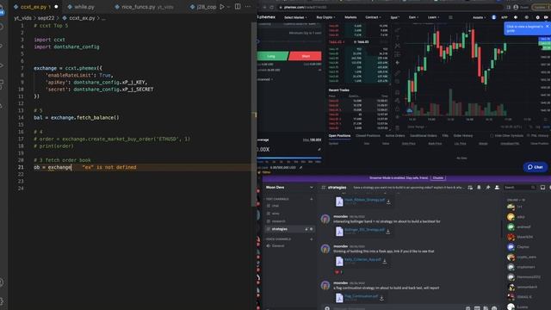Screen dimensions: 551x310
Task: Open the Moon Devs server dropdown
Action: pyautogui.click(x=312, y=188)
